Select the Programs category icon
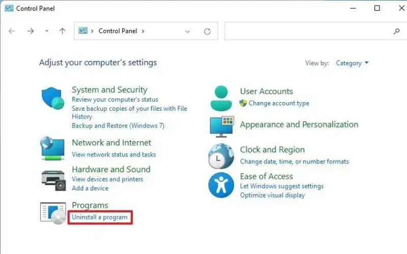The image size is (407, 254). pyautogui.click(x=53, y=212)
